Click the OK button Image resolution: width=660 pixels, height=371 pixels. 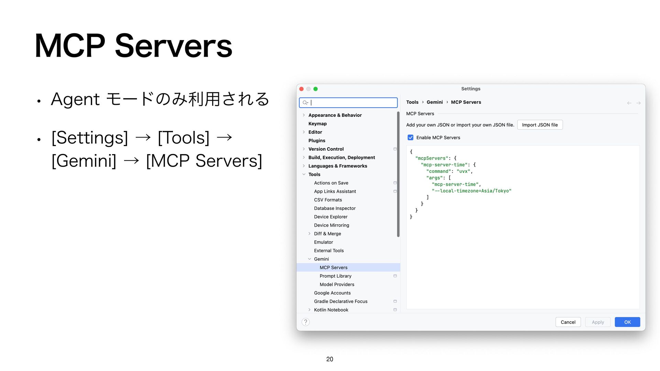(x=627, y=322)
